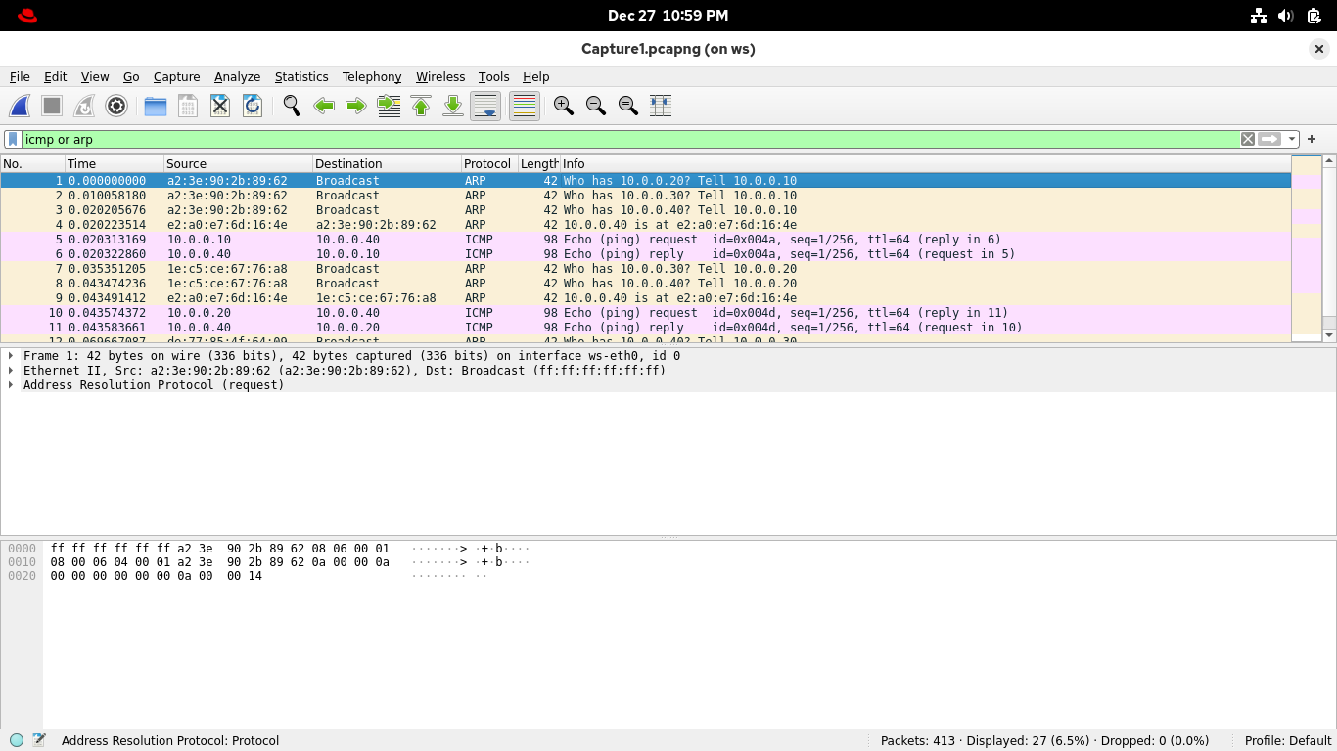Clear the display filter
This screenshot has height=751, width=1337.
click(1248, 139)
